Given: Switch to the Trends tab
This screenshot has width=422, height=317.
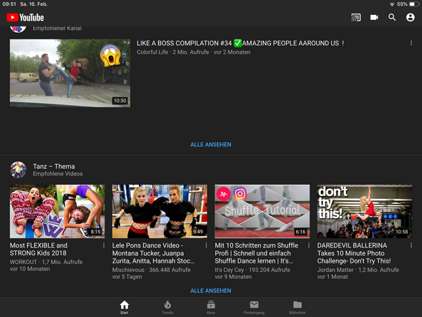Looking at the screenshot, I should pyautogui.click(x=167, y=307).
